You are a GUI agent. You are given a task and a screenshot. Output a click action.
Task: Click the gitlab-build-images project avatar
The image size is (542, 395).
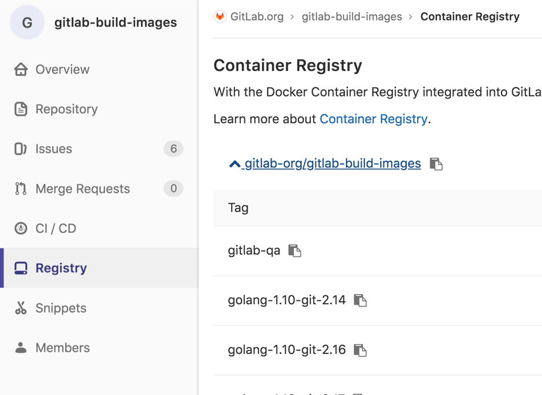point(27,22)
